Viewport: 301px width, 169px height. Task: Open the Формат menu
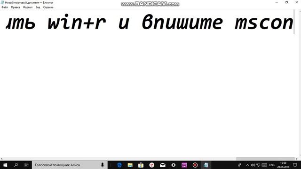pyautogui.click(x=28, y=8)
